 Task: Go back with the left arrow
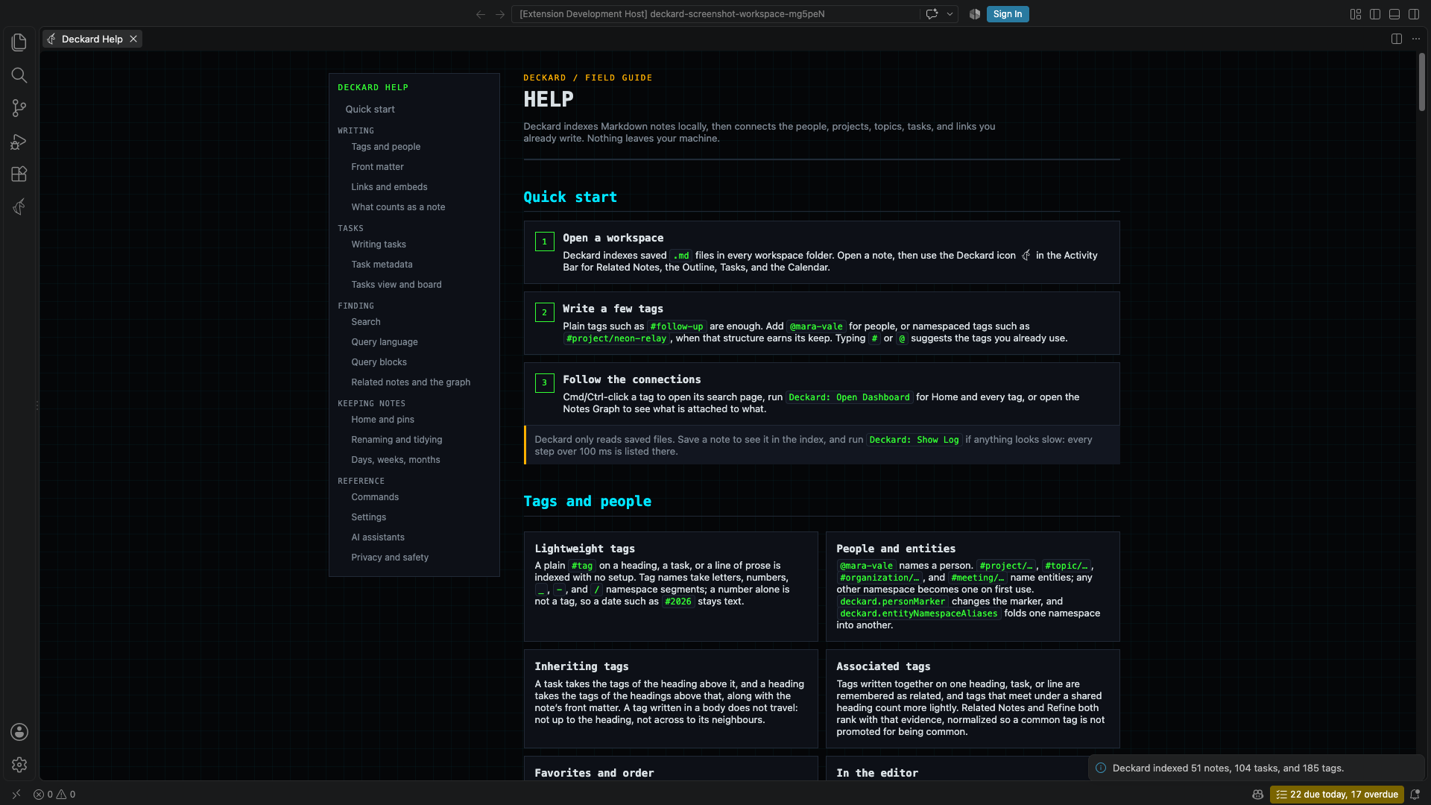tap(481, 14)
